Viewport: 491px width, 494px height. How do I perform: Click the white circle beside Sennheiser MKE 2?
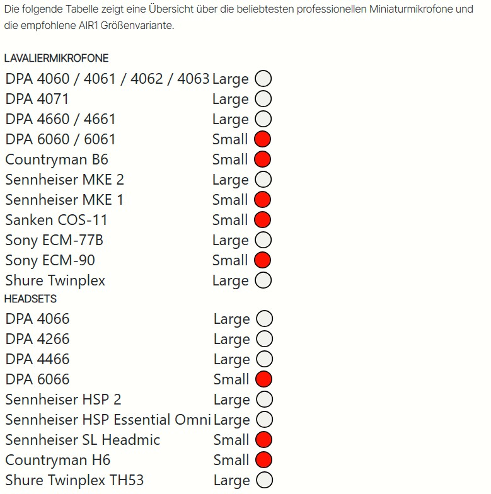click(x=263, y=180)
